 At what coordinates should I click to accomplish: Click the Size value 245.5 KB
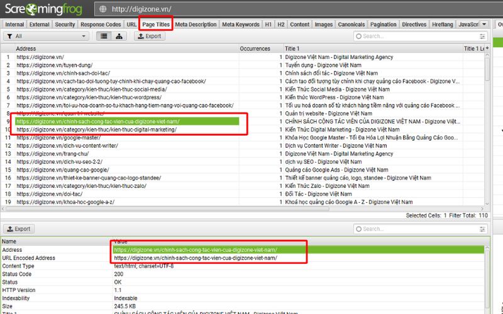click(124, 306)
